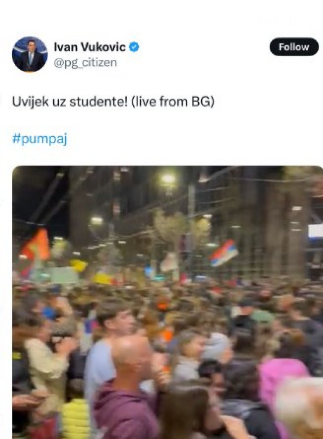Image resolution: width=323 pixels, height=439 pixels.
Task: Select the Ivan Vukovic display name
Action: (89, 47)
